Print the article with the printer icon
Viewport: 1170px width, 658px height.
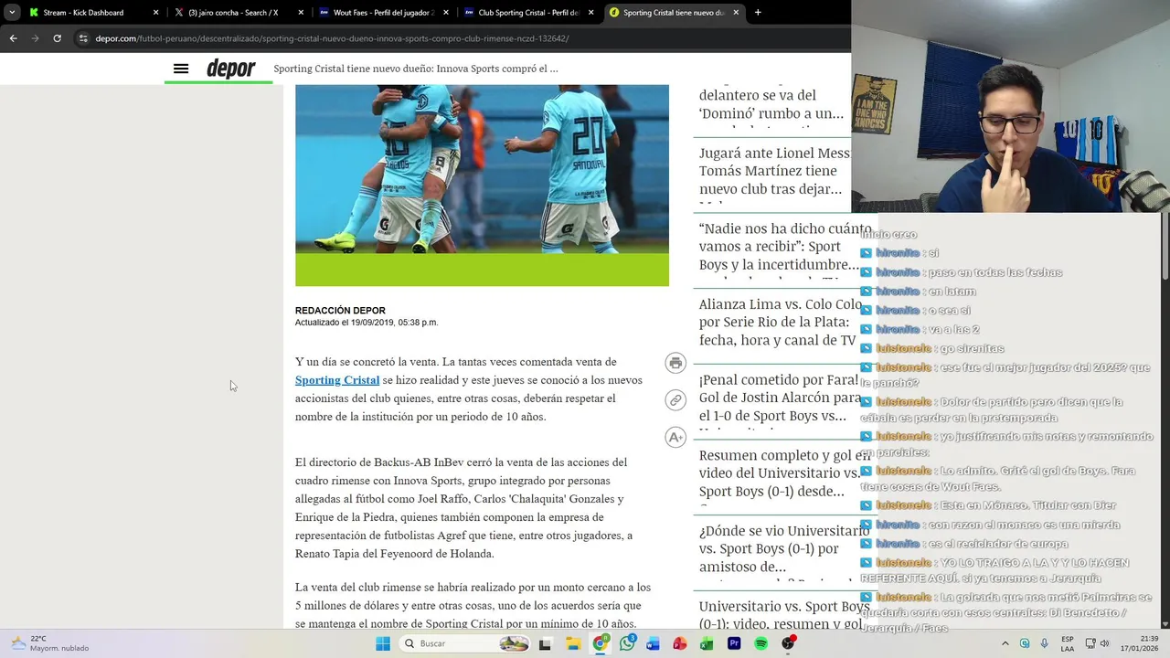pyautogui.click(x=675, y=363)
